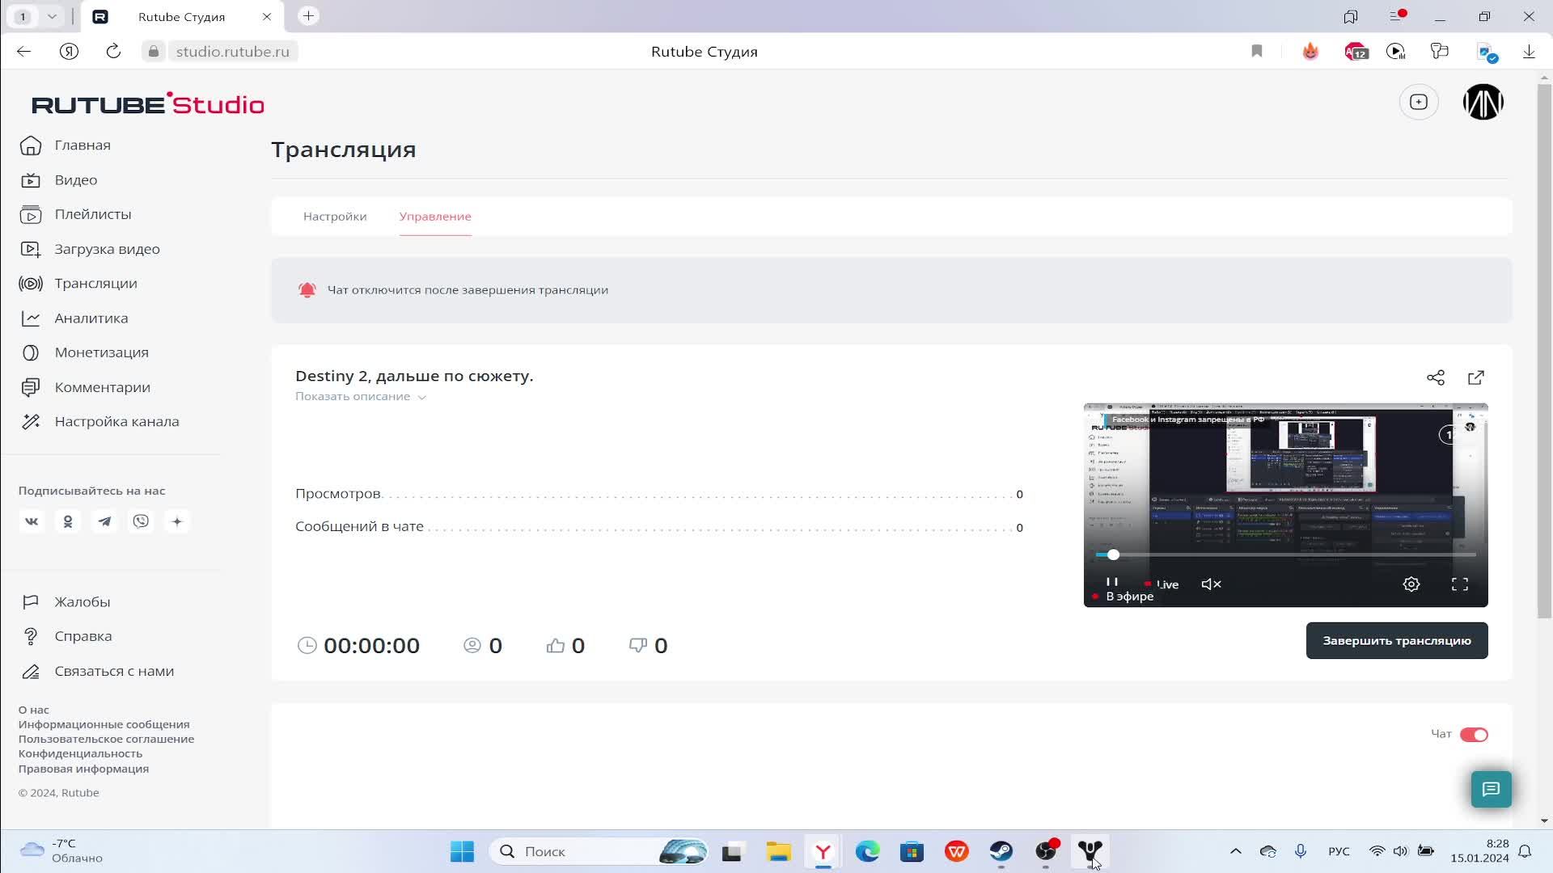Click the Windows taskbar search field

(x=582, y=851)
